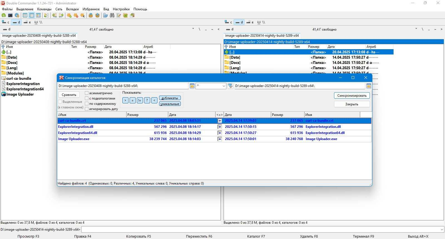The height and width of the screenshot is (239, 445).
Task: Enable the 'асимметрично' checkbox
Action: (87, 93)
